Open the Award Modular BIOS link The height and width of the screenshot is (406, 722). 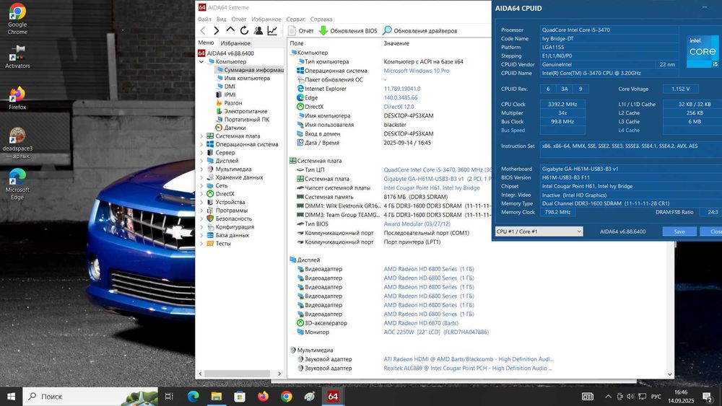tap(417, 224)
